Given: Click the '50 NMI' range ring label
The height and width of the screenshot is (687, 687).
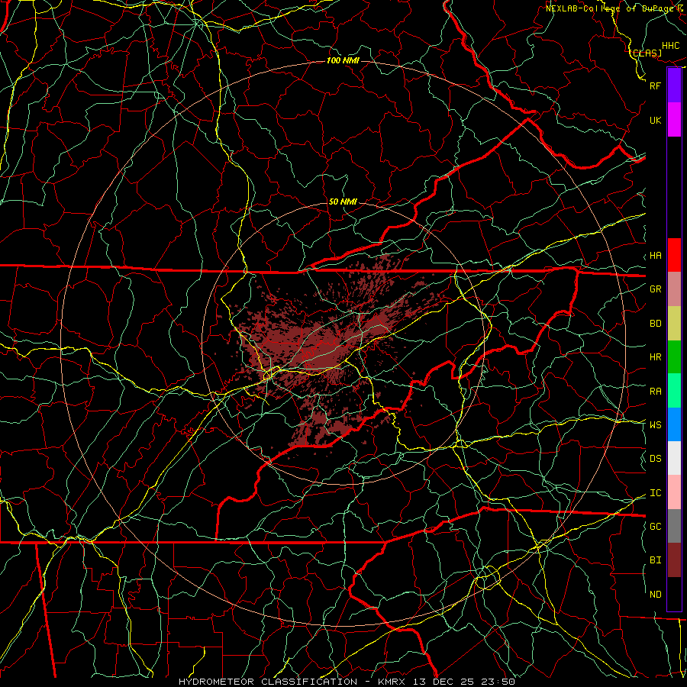Looking at the screenshot, I should click(x=343, y=202).
